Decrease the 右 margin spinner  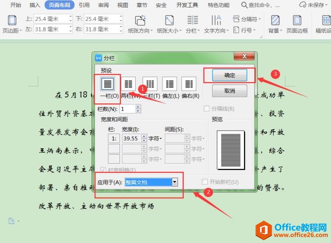point(121,31)
